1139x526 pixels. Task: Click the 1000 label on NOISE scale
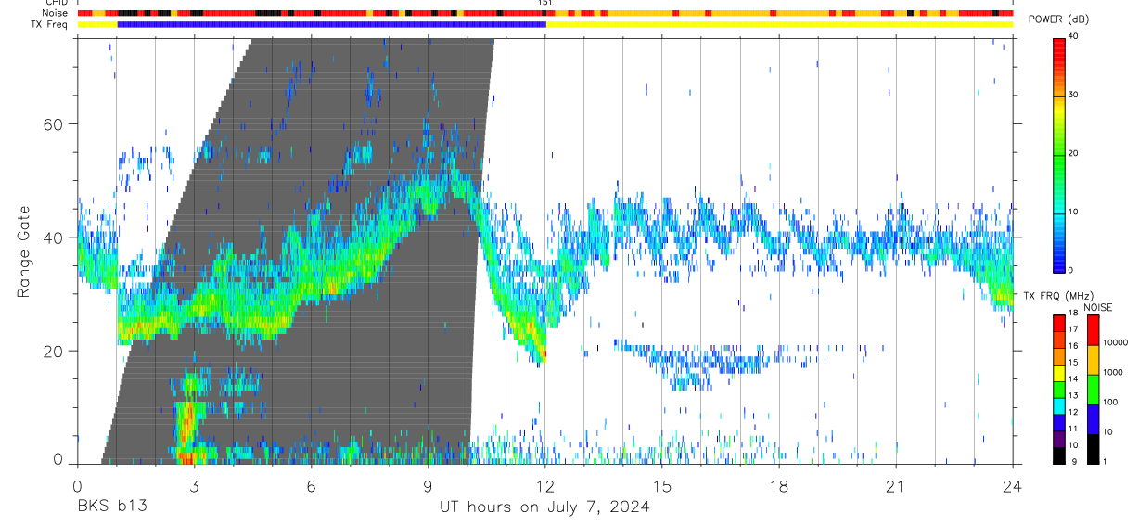(x=1113, y=372)
